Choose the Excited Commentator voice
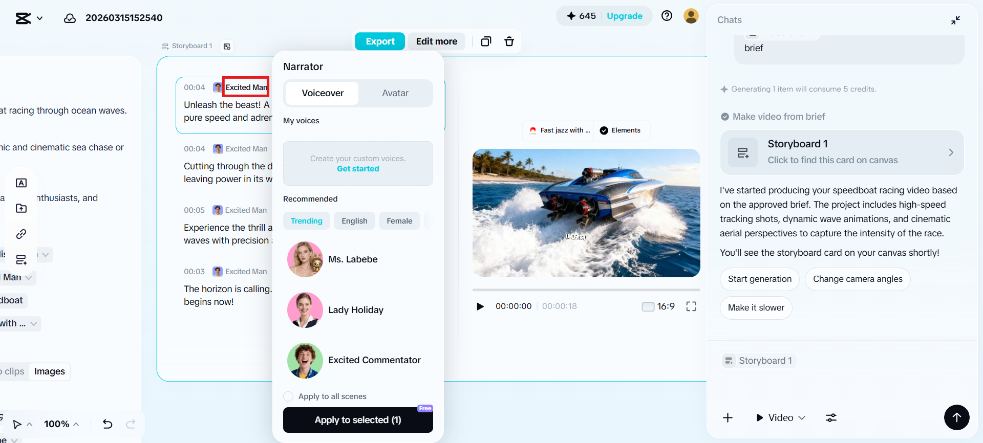The height and width of the screenshot is (443, 983). (358, 360)
